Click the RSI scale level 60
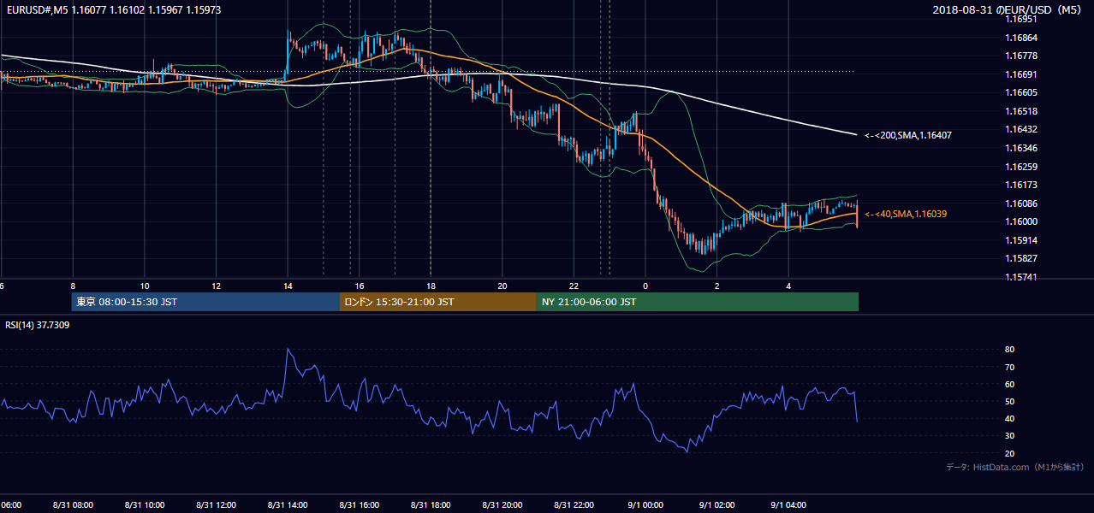The width and height of the screenshot is (1094, 513). [x=1009, y=384]
